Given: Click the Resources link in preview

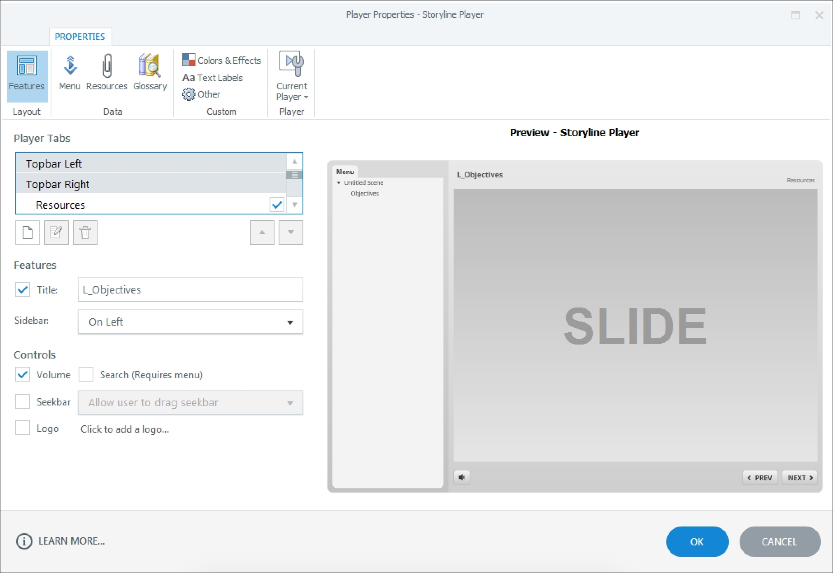Looking at the screenshot, I should click(800, 180).
